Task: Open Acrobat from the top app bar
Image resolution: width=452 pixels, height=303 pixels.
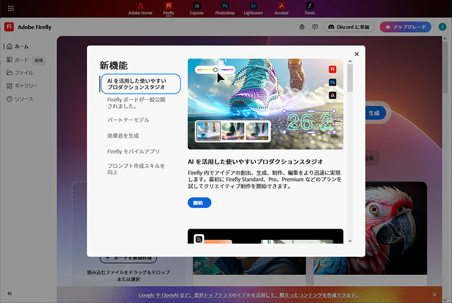Action: (x=281, y=8)
